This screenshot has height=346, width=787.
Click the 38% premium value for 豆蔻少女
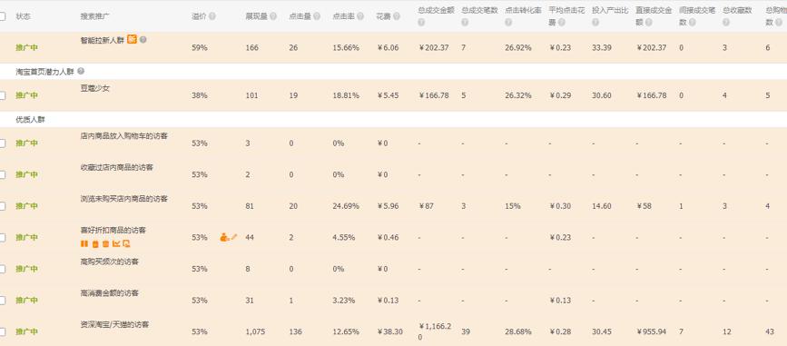point(200,95)
